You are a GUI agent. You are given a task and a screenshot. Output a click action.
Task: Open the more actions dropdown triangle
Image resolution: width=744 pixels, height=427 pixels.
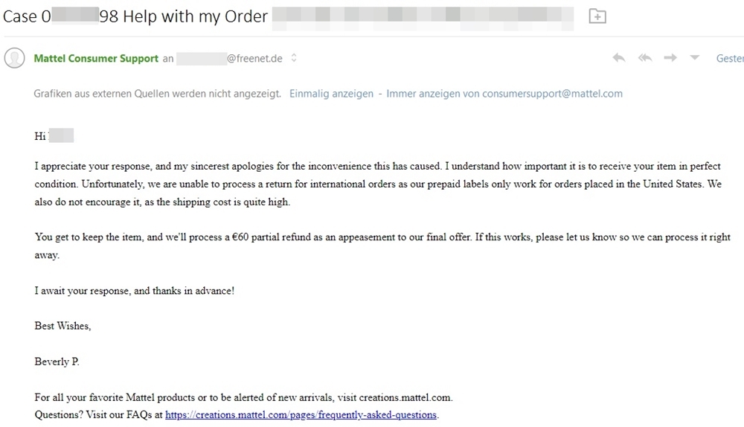pyautogui.click(x=695, y=57)
